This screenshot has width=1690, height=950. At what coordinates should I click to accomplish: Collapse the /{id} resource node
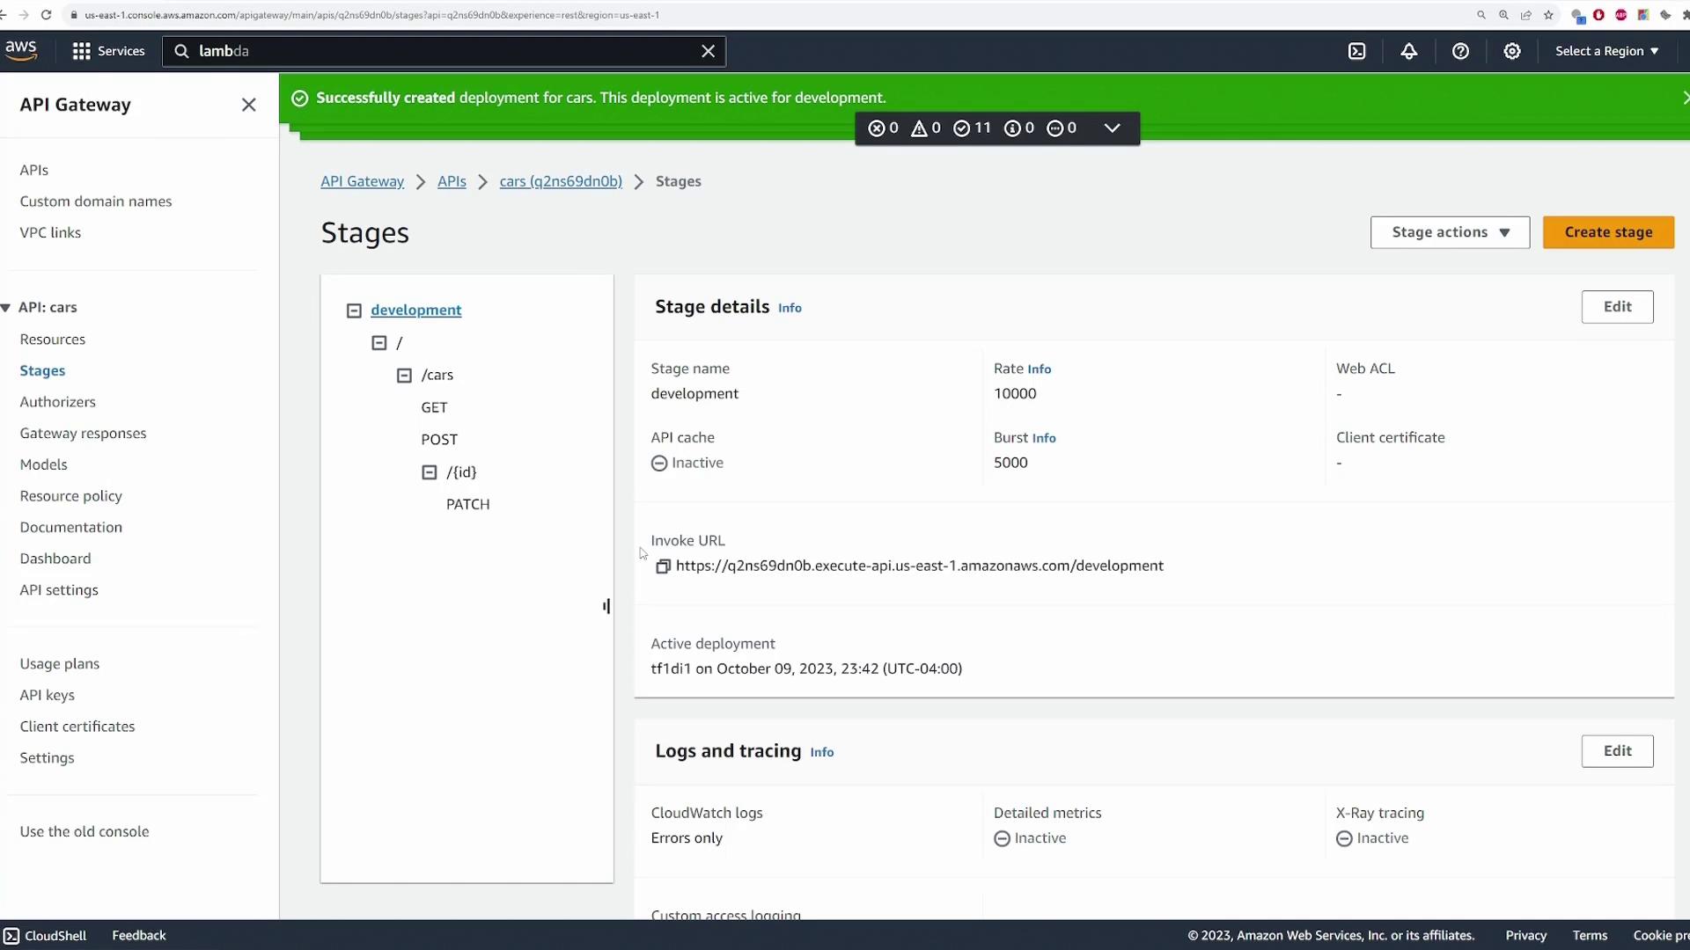tap(430, 472)
